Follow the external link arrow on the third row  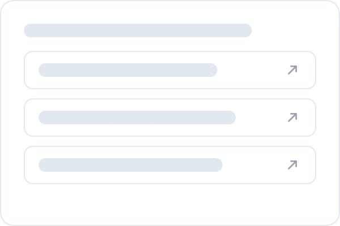(x=292, y=165)
